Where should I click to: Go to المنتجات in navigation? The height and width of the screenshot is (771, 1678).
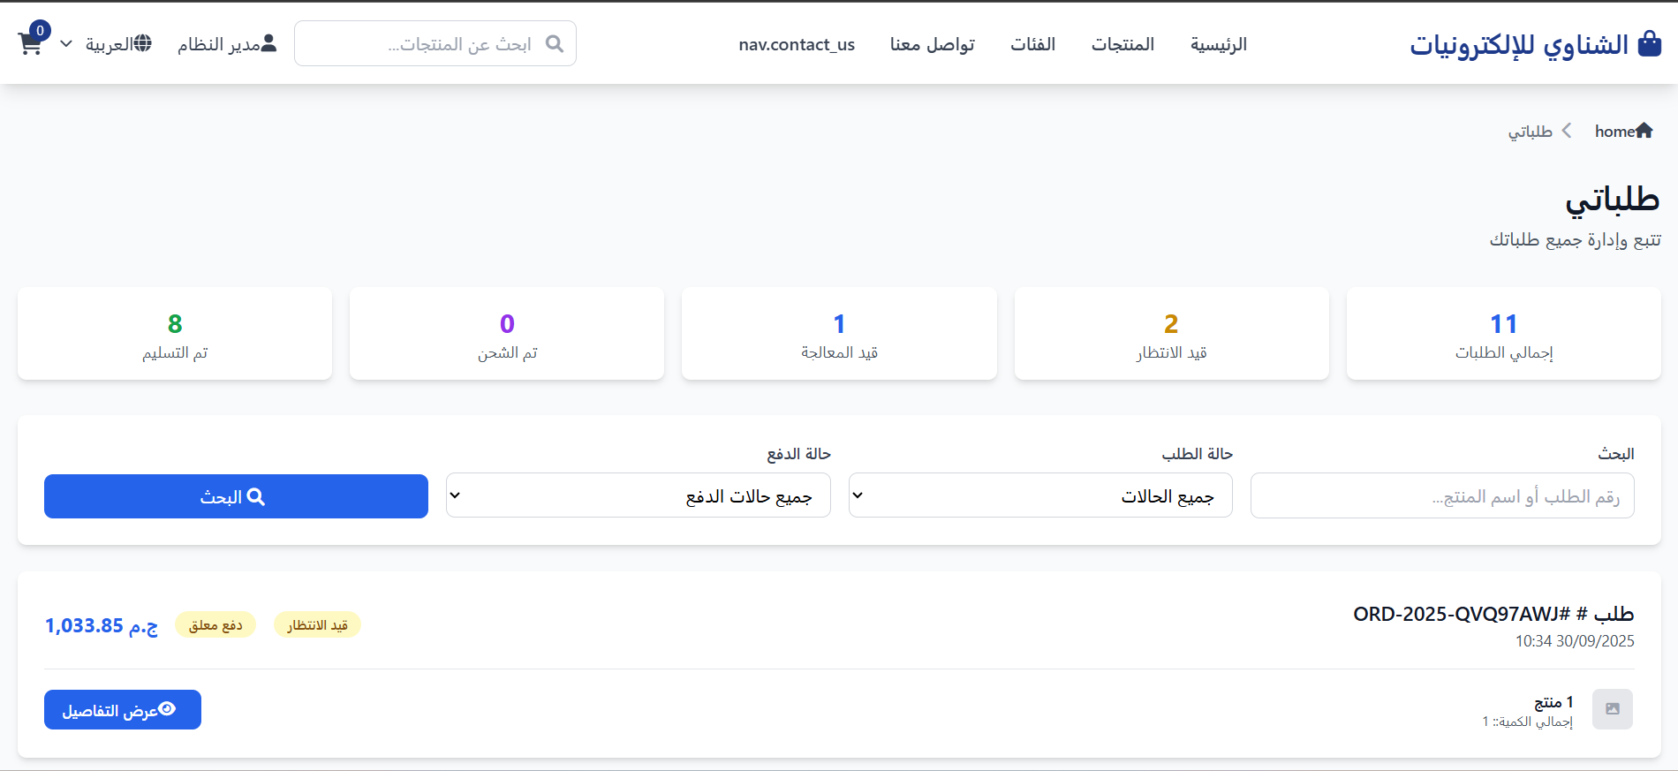click(1122, 44)
